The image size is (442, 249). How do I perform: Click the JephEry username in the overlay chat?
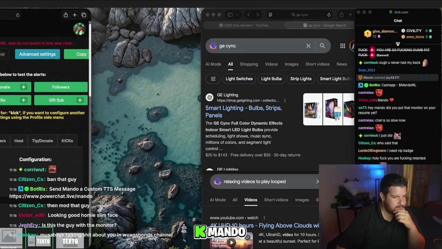(29, 225)
